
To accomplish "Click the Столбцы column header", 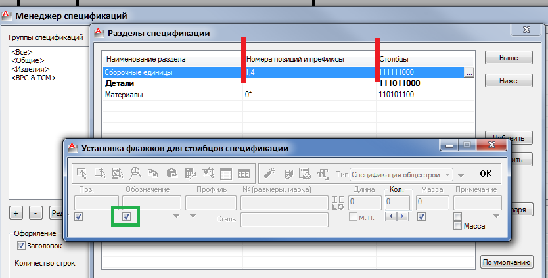I will [425, 59].
